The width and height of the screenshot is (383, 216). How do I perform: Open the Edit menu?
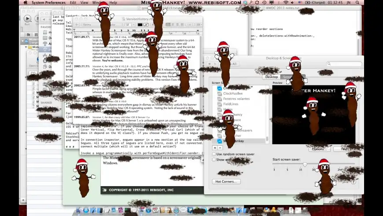tap(73, 3)
